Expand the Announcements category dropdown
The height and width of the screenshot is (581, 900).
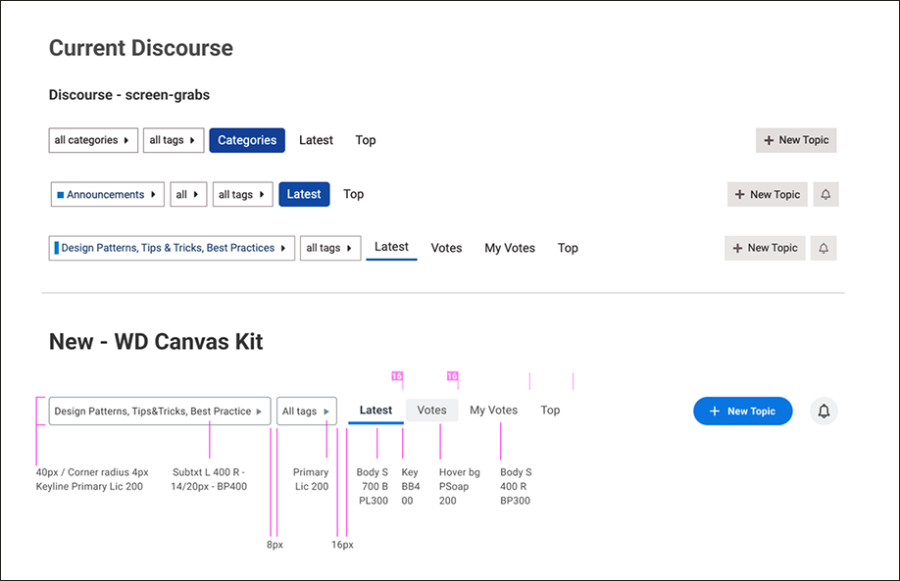[x=107, y=194]
